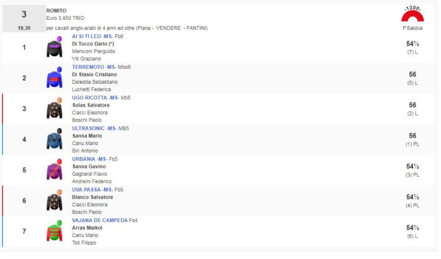The width and height of the screenshot is (441, 259).
Task: Click the purple silks icon for Urbania
Action: pos(54,170)
